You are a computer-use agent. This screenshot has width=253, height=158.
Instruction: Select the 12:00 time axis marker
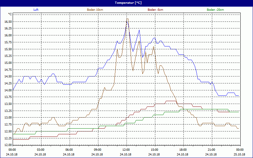pos(126,150)
